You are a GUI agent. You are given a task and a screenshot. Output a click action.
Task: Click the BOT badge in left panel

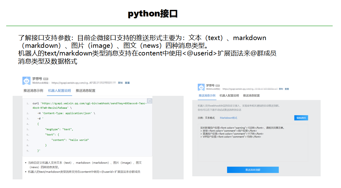tap(46, 79)
